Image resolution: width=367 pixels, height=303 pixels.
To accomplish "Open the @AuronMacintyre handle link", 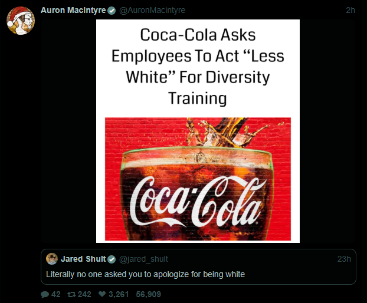I will [152, 10].
